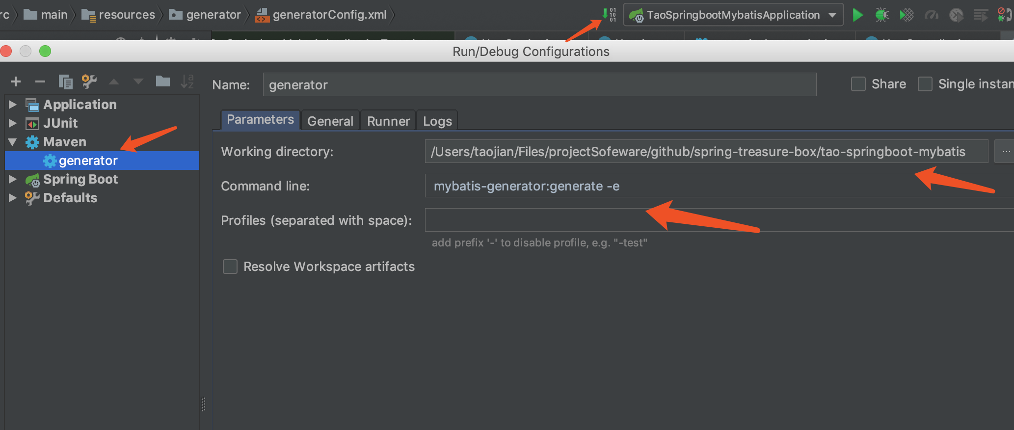The image size is (1014, 430).
Task: Add a new run configuration
Action: click(x=16, y=81)
